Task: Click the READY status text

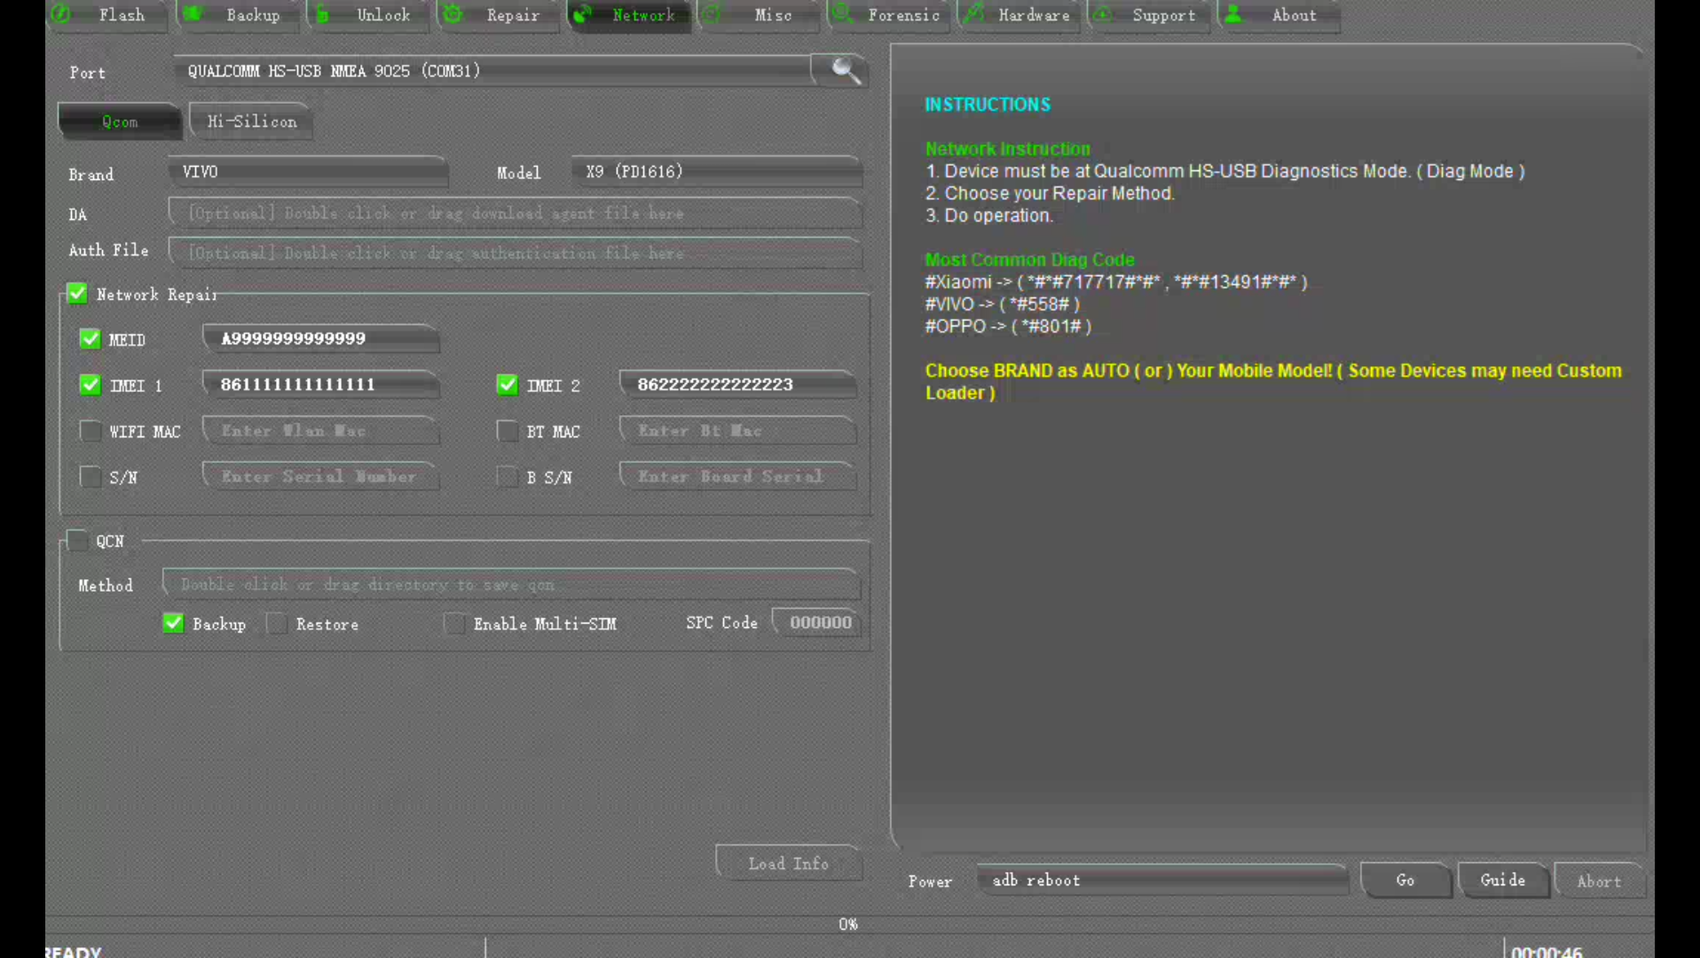Action: click(x=74, y=951)
